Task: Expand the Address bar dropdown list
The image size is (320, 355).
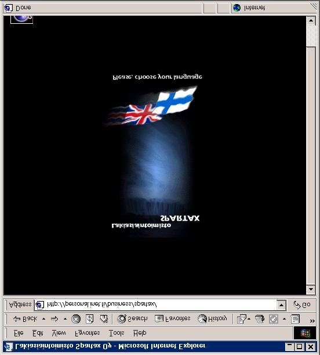Action: pos(281,305)
